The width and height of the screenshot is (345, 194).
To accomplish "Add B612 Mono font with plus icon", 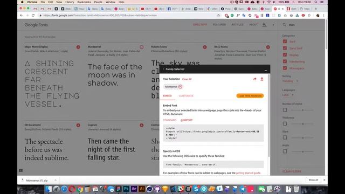I will click(x=268, y=47).
